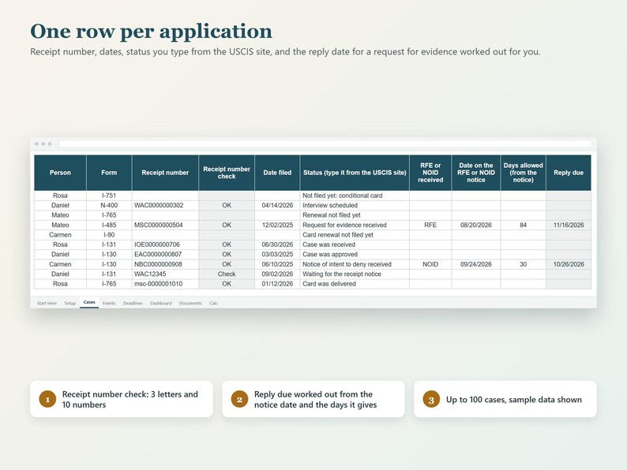
Task: Open the Documents sheet tab
Action: [190, 303]
